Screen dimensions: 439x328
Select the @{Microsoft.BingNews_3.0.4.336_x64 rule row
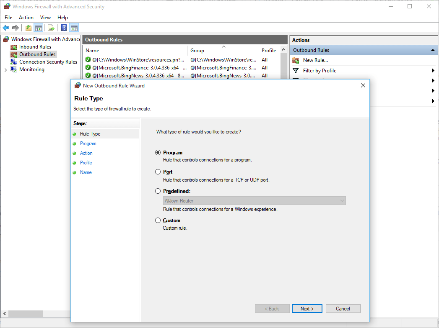point(182,75)
